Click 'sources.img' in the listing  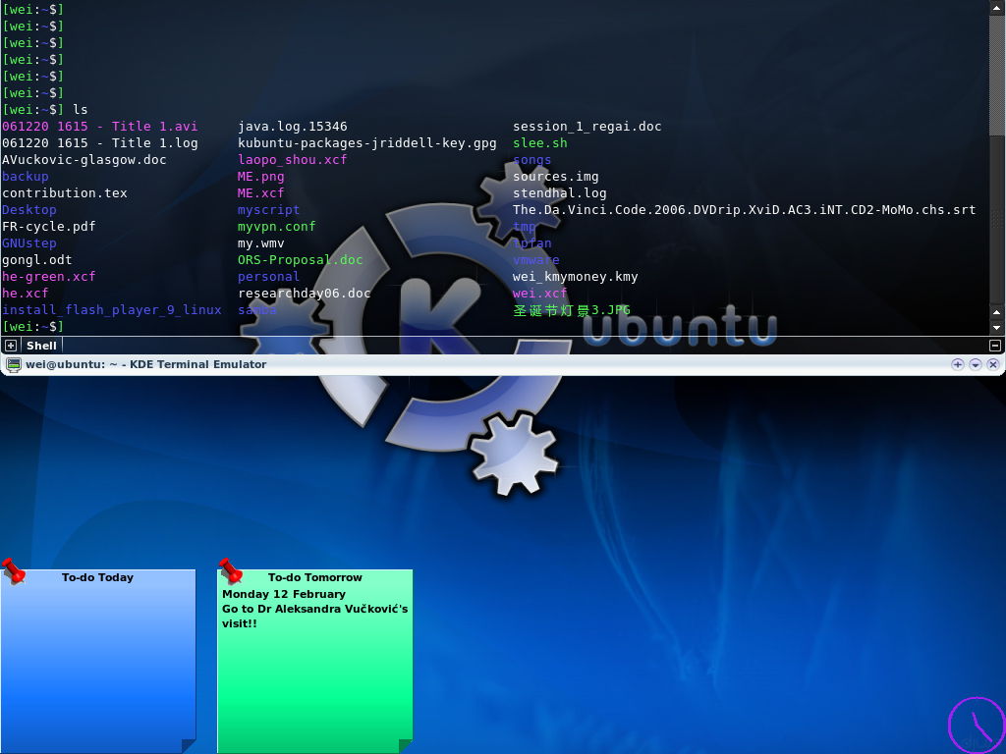pyautogui.click(x=556, y=177)
